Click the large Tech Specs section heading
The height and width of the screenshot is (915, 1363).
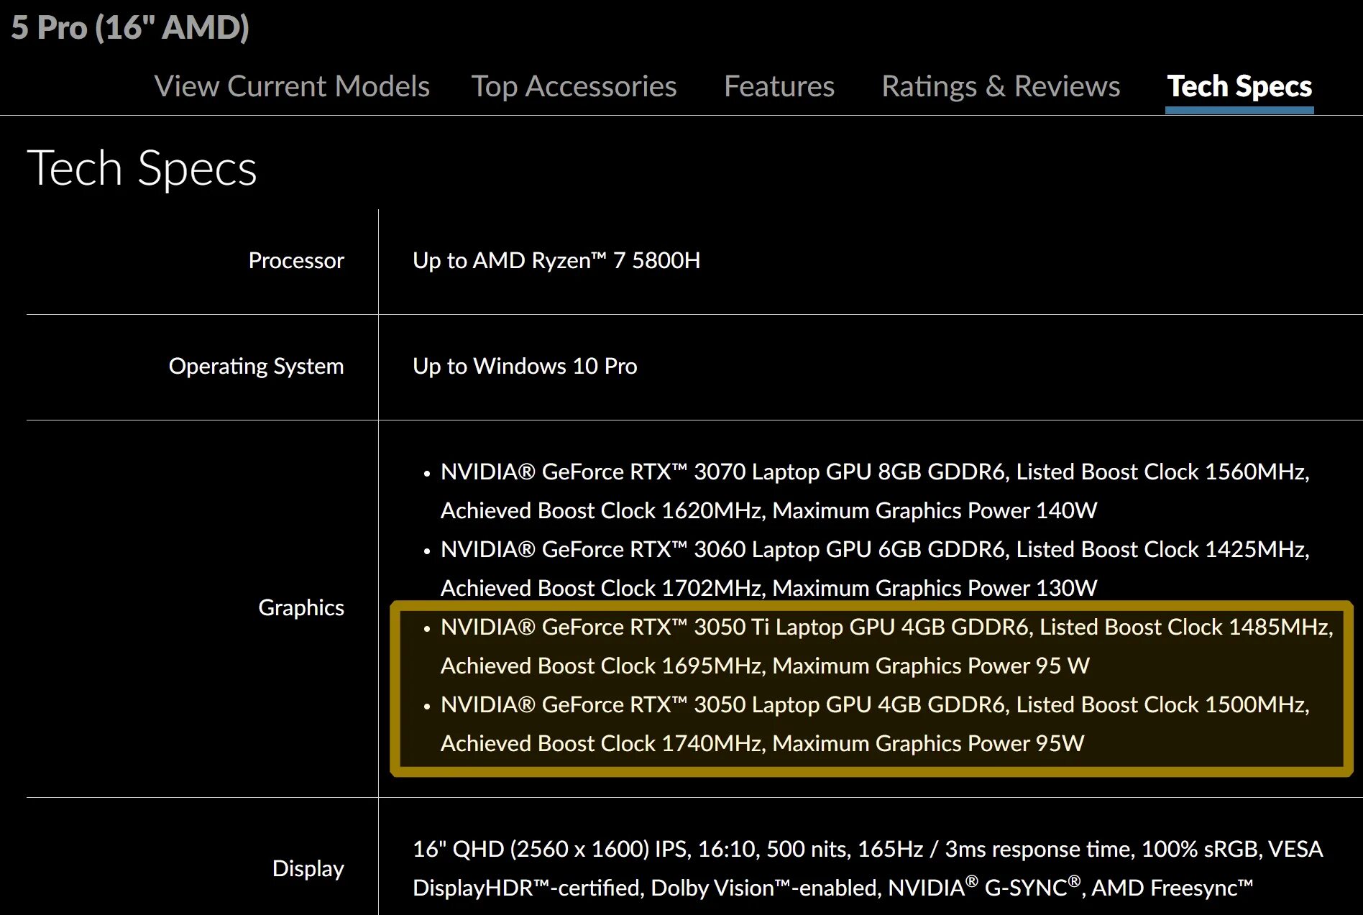[142, 168]
